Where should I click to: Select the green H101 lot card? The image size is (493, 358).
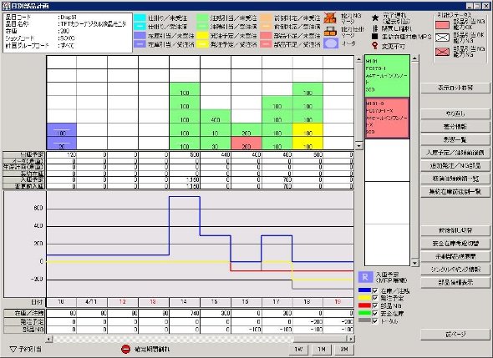pos(387,76)
